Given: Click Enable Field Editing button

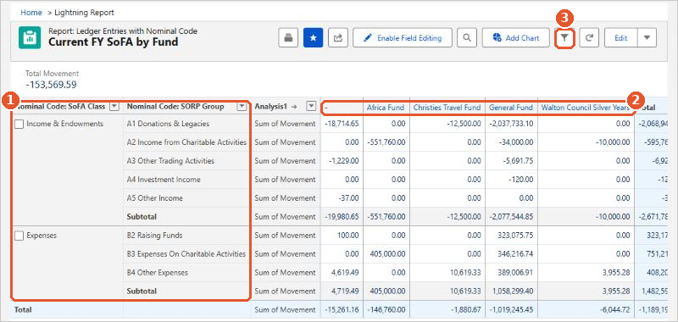Looking at the screenshot, I should [403, 37].
